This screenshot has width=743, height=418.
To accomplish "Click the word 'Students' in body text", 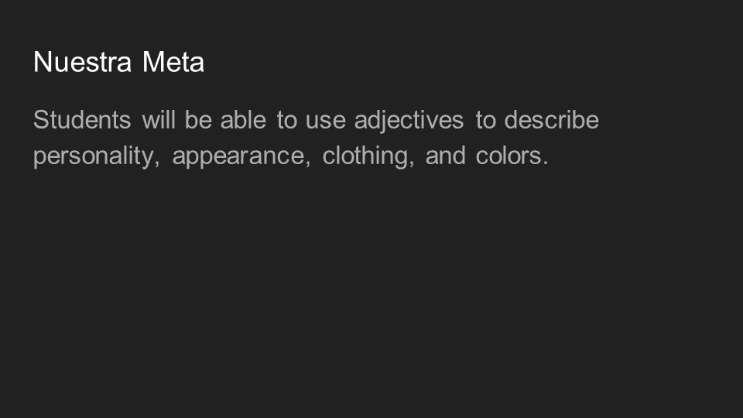I will tap(82, 119).
